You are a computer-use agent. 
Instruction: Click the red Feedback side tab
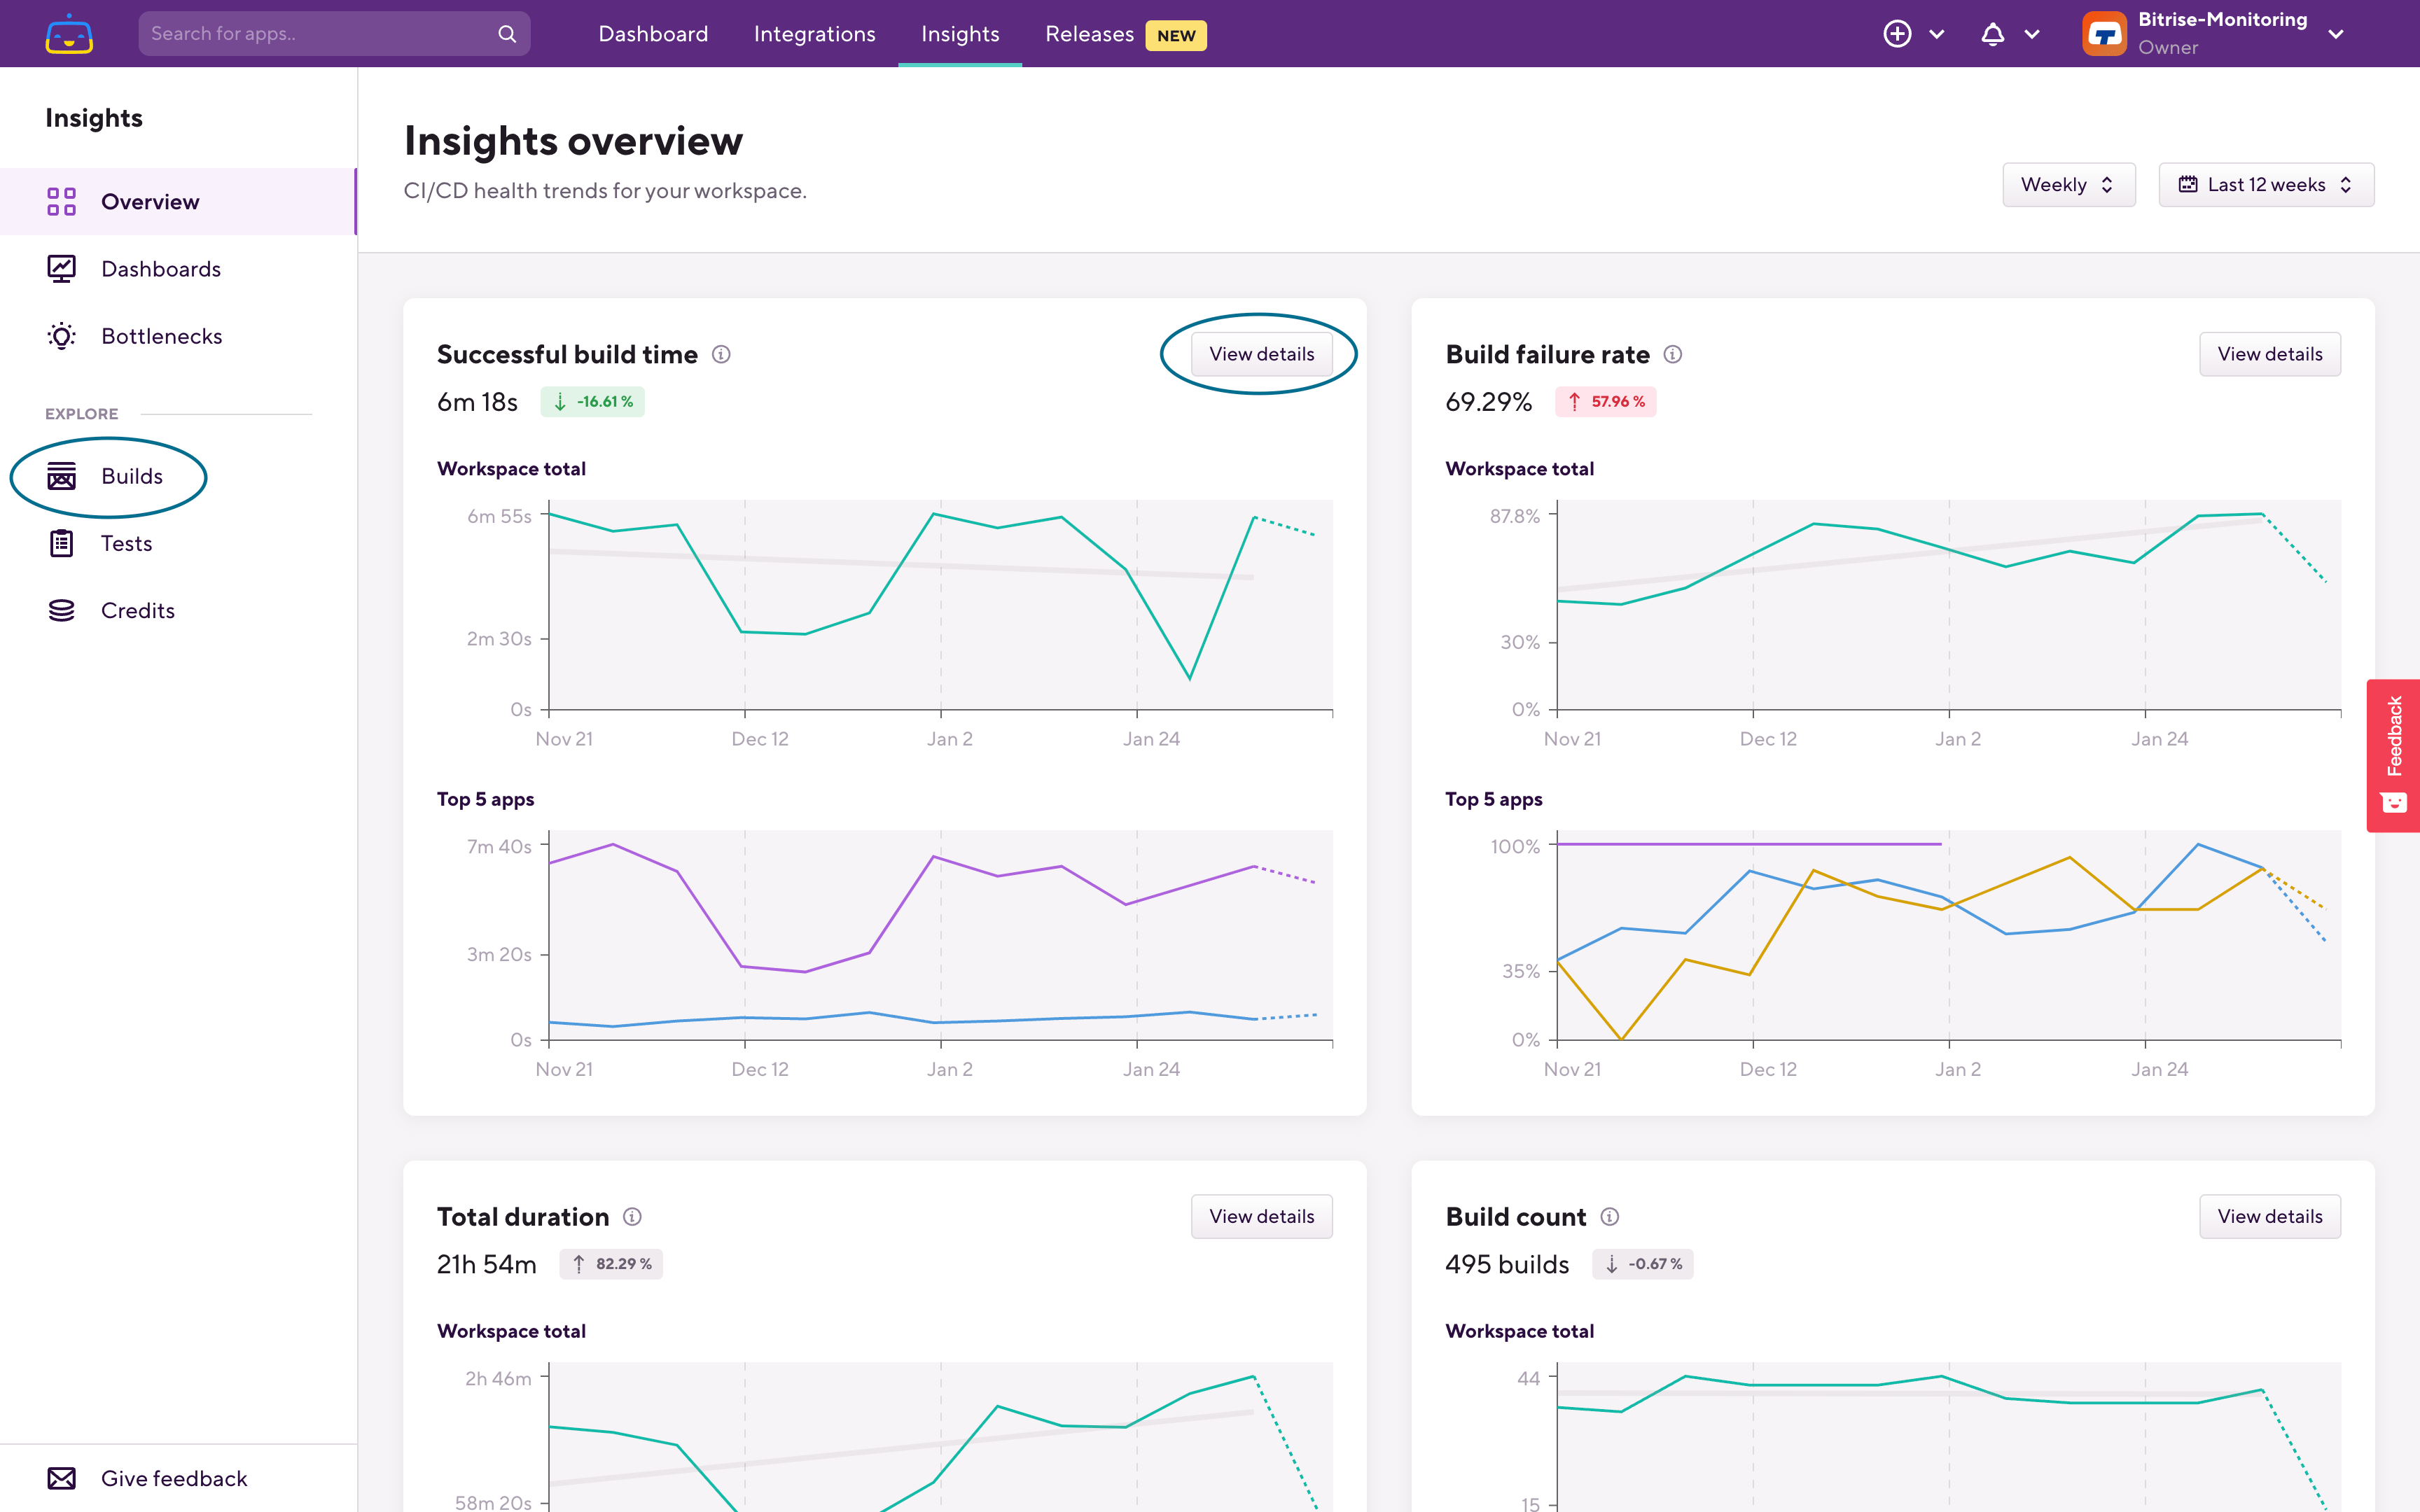[x=2393, y=755]
